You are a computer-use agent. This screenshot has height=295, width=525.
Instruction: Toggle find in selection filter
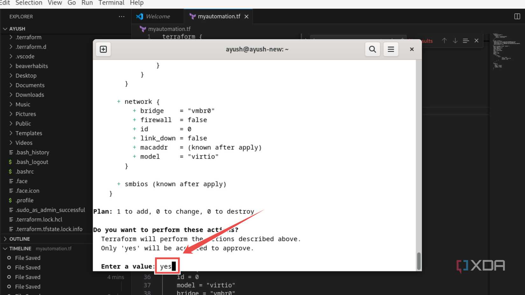[x=466, y=41]
